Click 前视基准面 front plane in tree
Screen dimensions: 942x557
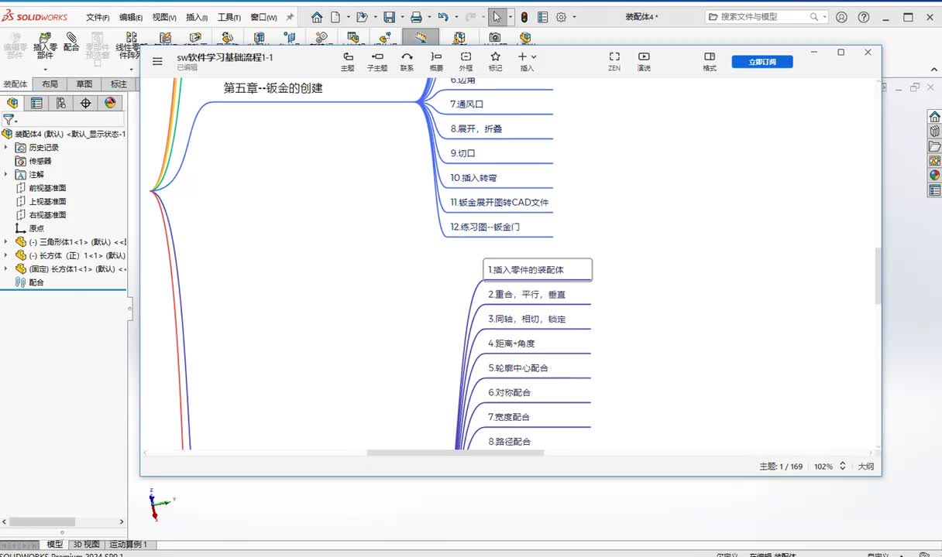pyautogui.click(x=47, y=188)
